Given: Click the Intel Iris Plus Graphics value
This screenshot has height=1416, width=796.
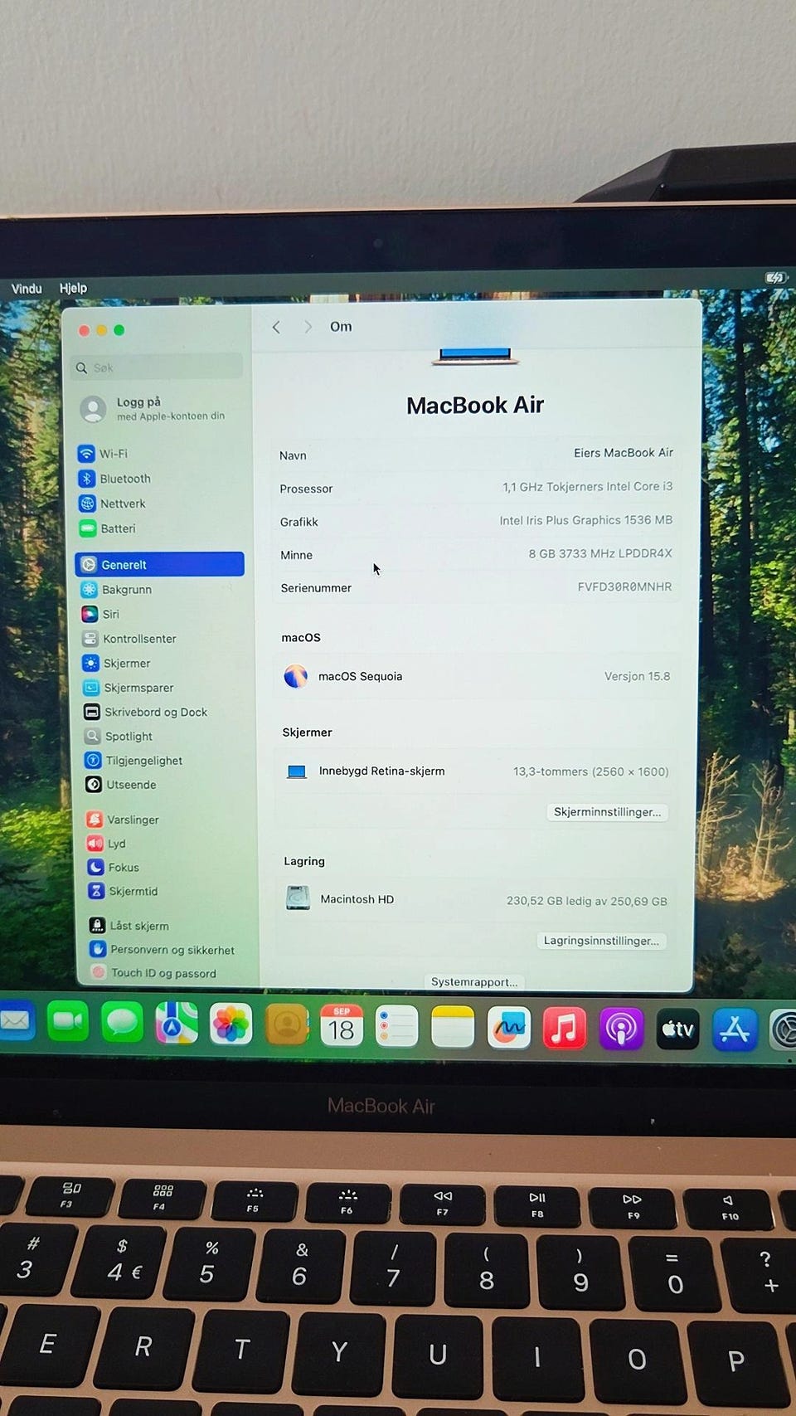Looking at the screenshot, I should tap(585, 520).
